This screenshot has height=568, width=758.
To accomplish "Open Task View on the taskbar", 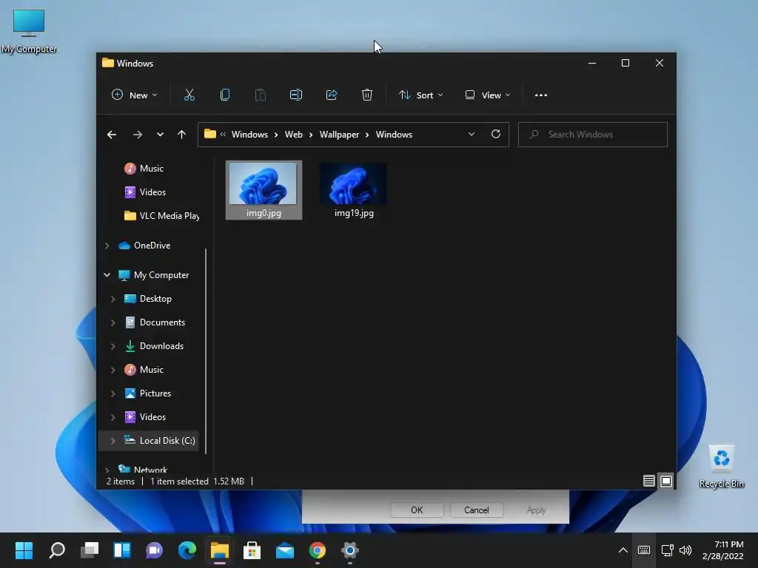I will 90,550.
